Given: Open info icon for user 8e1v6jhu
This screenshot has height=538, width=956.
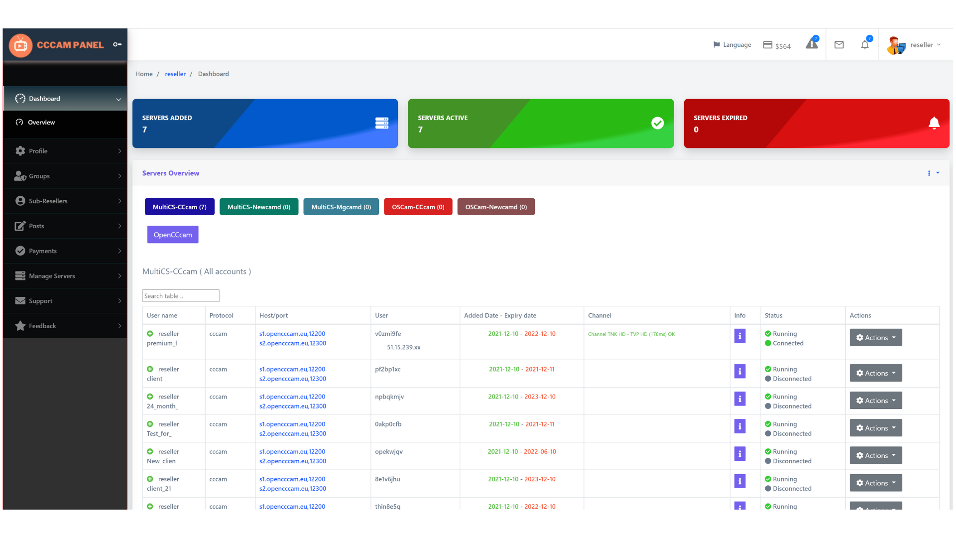Looking at the screenshot, I should click(x=740, y=481).
